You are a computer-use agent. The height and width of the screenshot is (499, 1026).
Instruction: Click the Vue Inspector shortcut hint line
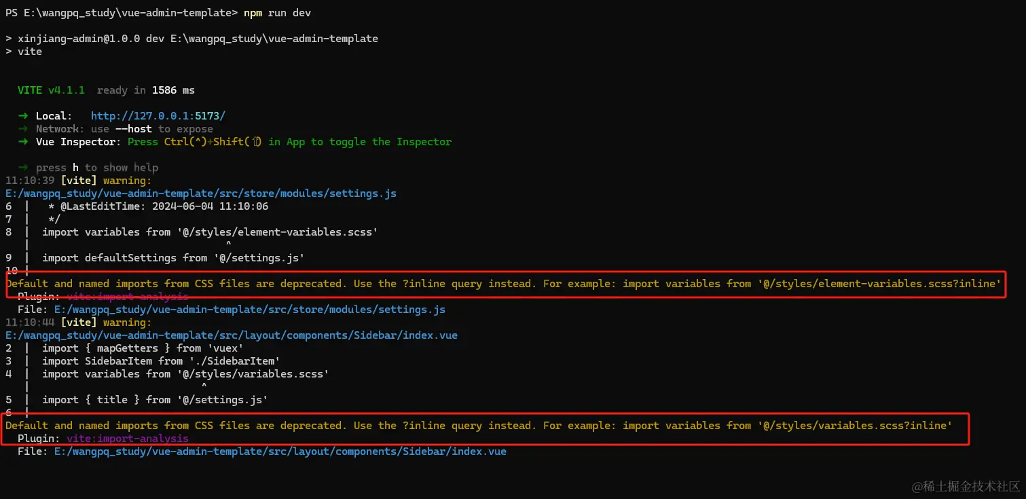click(x=234, y=142)
